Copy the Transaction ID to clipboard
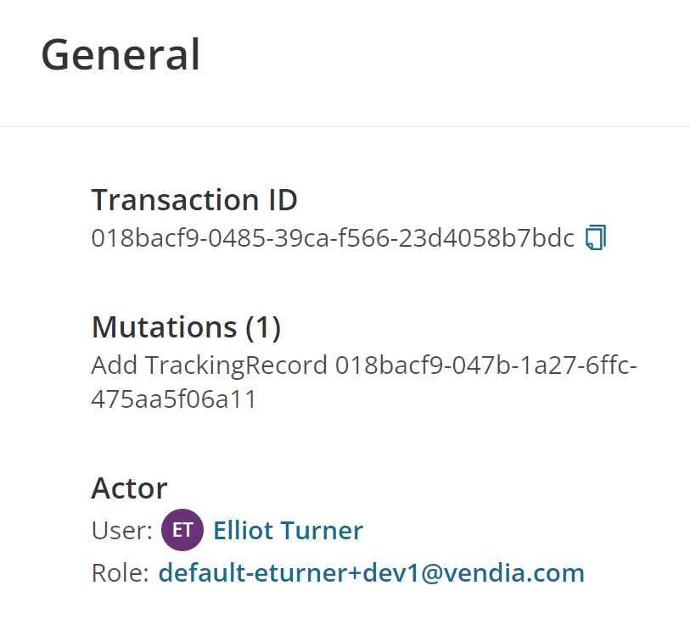The height and width of the screenshot is (630, 690). coord(596,237)
